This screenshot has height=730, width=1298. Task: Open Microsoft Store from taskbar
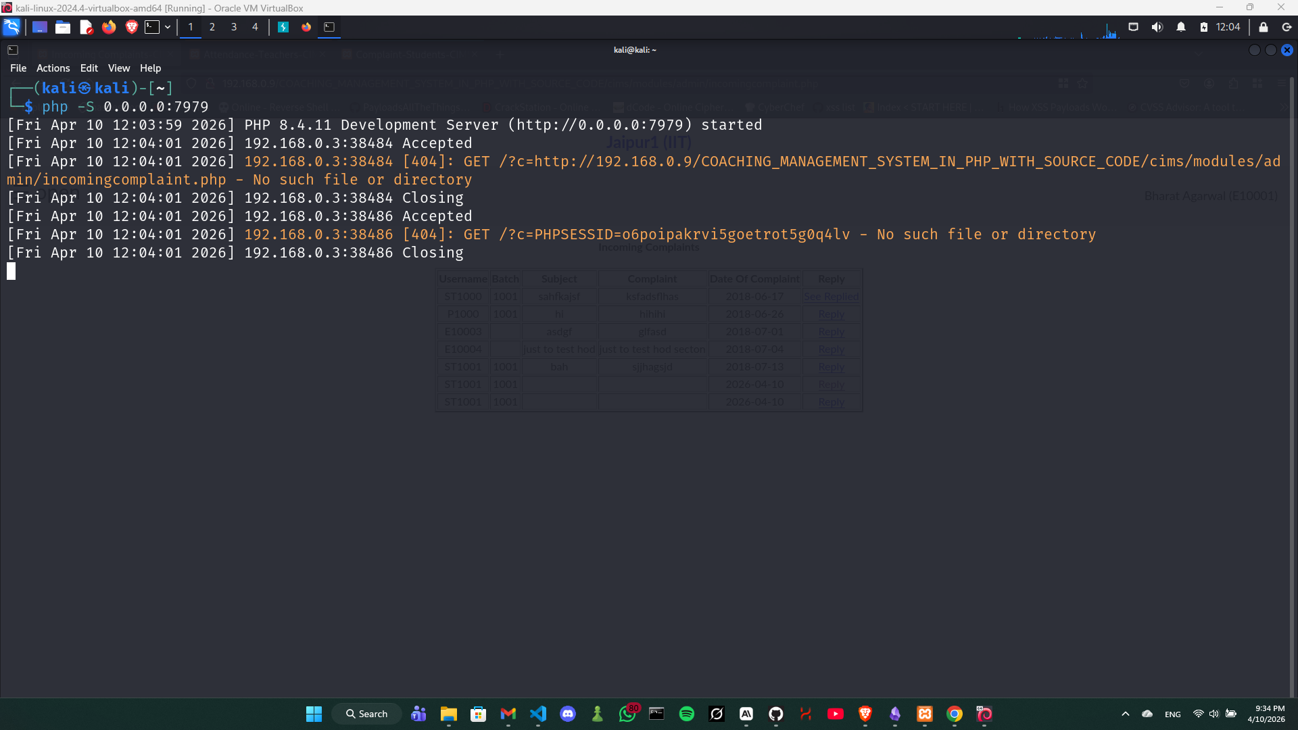pyautogui.click(x=478, y=714)
